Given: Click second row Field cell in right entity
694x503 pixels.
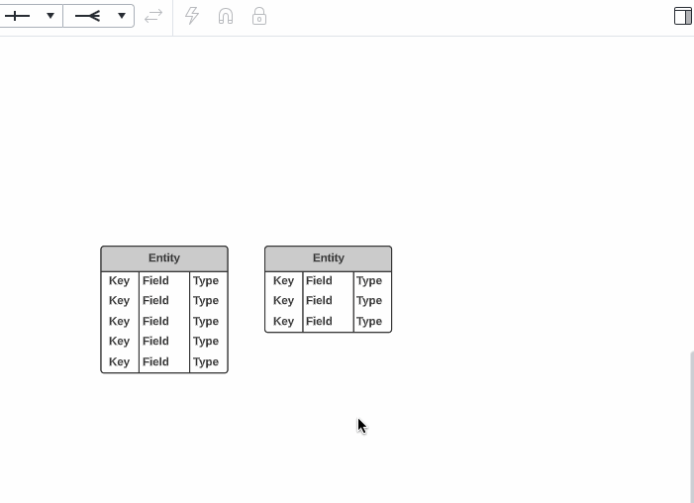Looking at the screenshot, I should click(320, 301).
